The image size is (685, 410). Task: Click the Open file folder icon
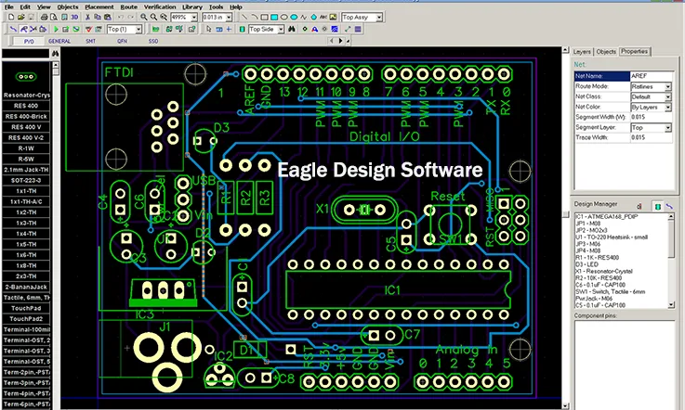(x=21, y=17)
